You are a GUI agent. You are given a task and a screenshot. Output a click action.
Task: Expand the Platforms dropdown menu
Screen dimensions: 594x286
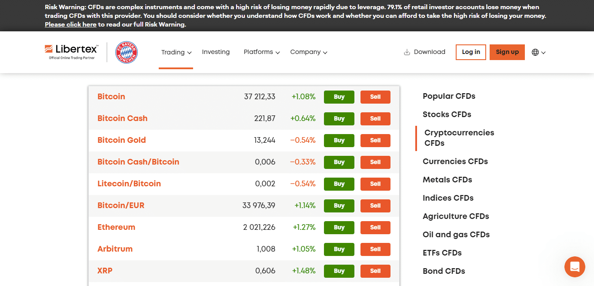tap(261, 52)
